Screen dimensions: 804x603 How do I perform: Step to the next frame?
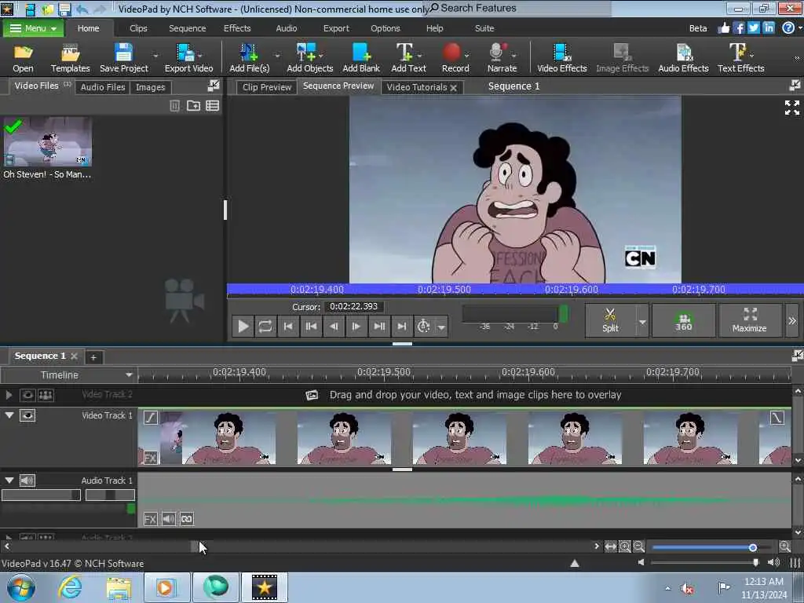(356, 327)
